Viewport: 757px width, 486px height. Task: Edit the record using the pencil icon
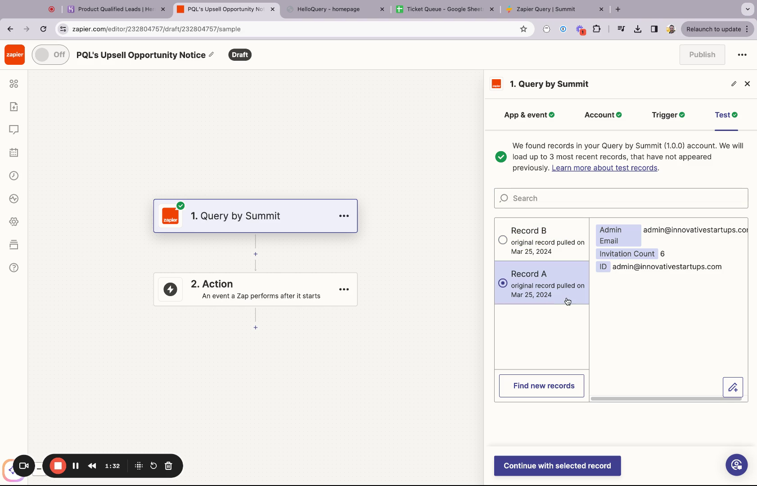pos(733,387)
